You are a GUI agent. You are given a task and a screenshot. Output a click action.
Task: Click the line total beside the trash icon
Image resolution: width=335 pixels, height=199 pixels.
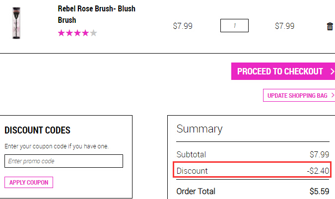[x=284, y=26]
